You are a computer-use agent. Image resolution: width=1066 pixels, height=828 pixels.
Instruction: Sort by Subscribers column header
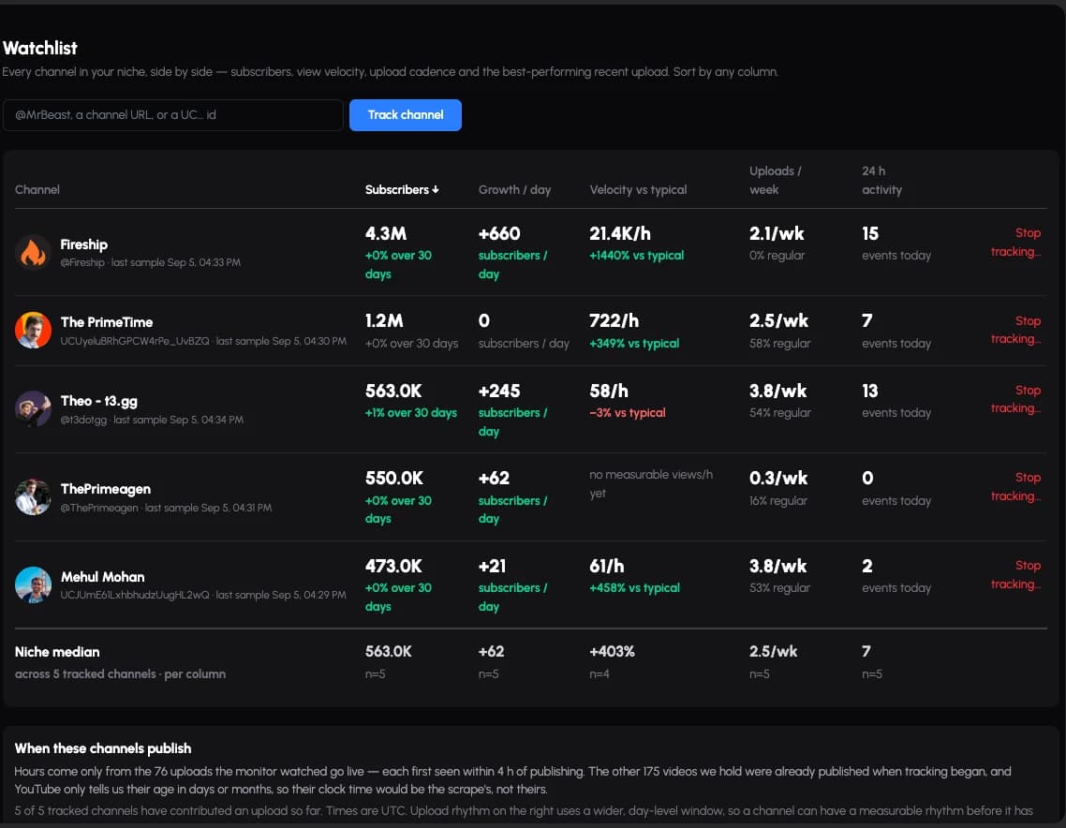(x=402, y=189)
